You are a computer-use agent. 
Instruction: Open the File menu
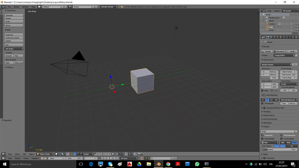(x=9, y=6)
